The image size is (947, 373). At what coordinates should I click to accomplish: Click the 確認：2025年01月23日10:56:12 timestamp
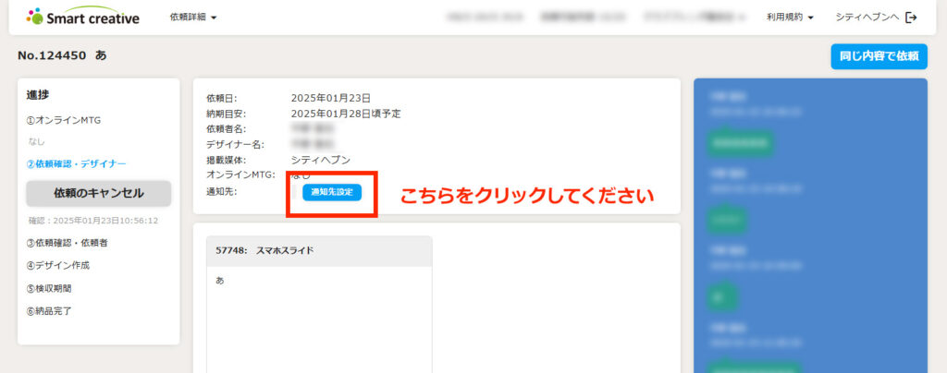(x=93, y=222)
